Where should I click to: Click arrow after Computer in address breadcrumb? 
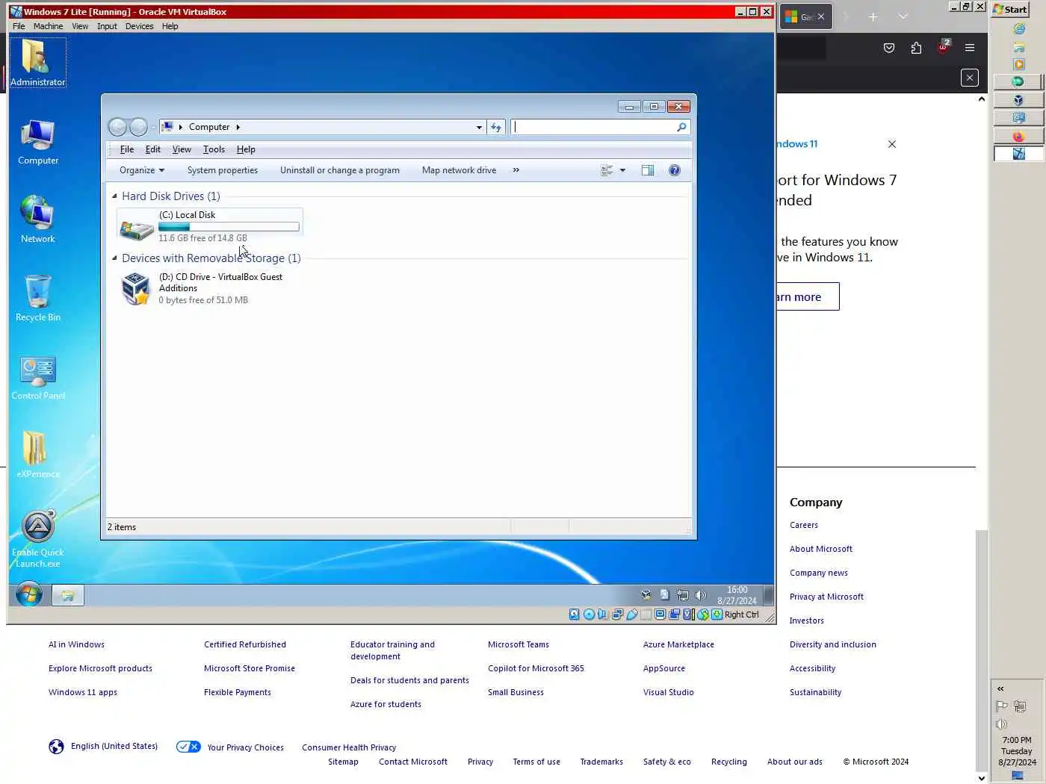click(x=238, y=127)
